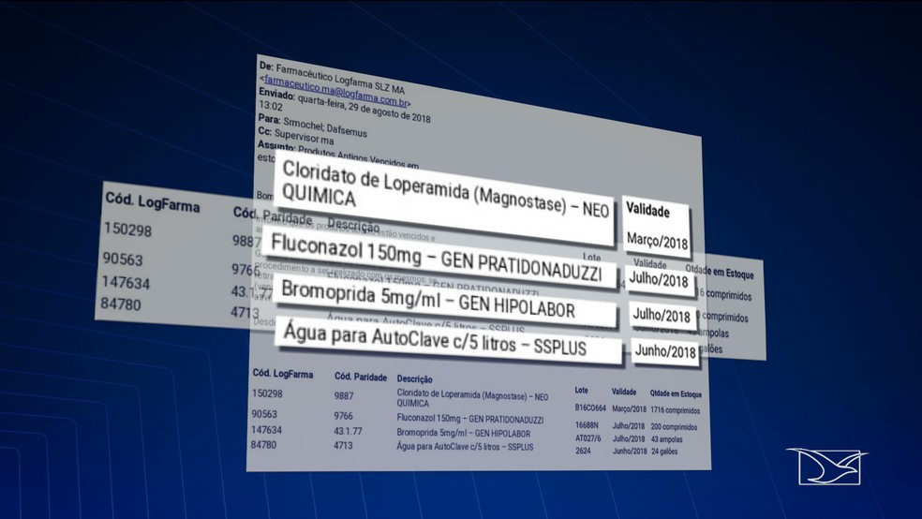This screenshot has width=922, height=519.
Task: Select the 'De: Farmacêutico Logfarma SLZ MA' sender line
Action: 332,76
